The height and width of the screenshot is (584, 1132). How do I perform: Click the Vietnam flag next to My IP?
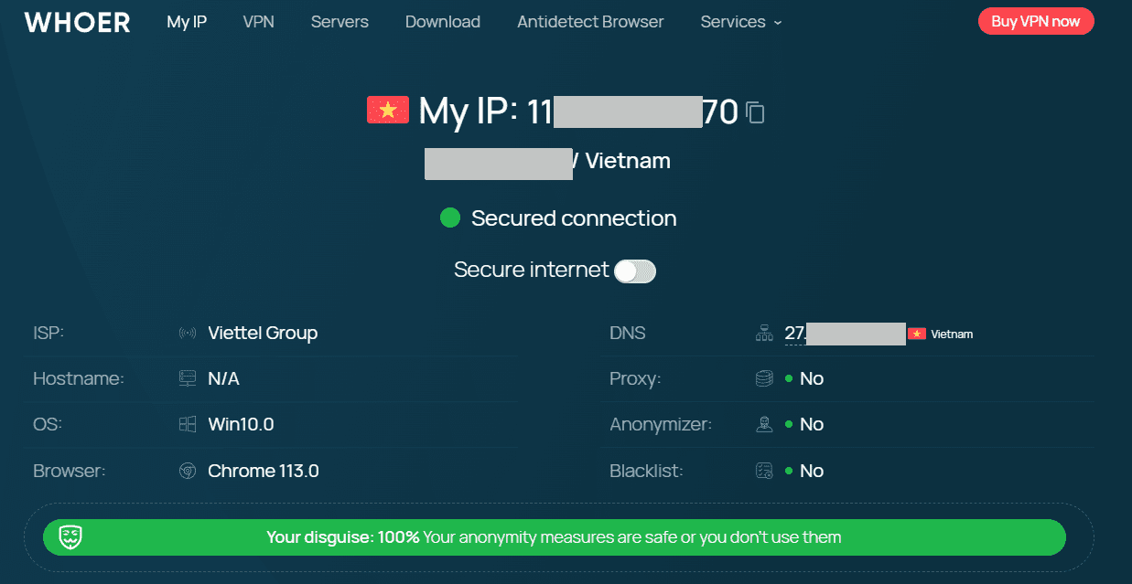coord(388,109)
